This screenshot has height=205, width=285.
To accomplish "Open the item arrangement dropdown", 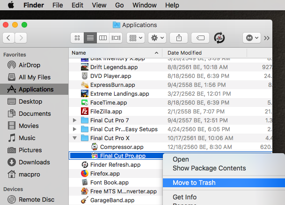I will [136, 38].
